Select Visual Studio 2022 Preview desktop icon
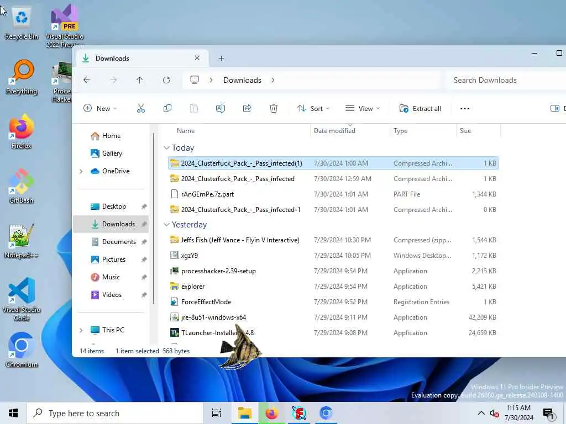The height and width of the screenshot is (424, 566). coord(64,25)
